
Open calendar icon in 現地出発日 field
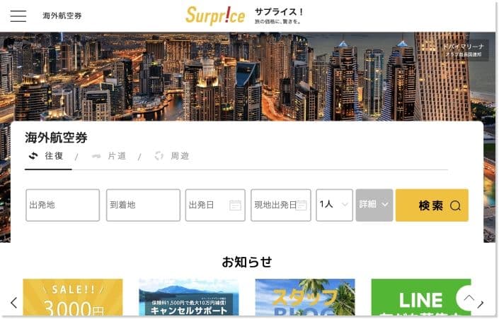302,205
